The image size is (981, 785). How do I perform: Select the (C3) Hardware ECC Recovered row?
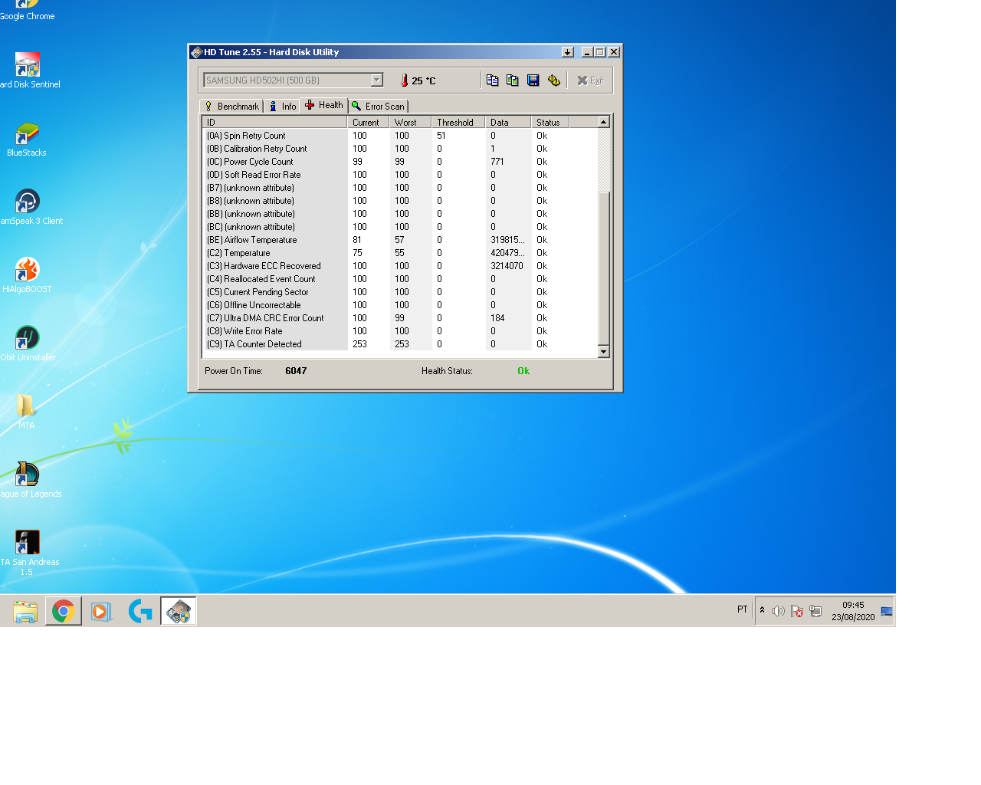coord(399,266)
